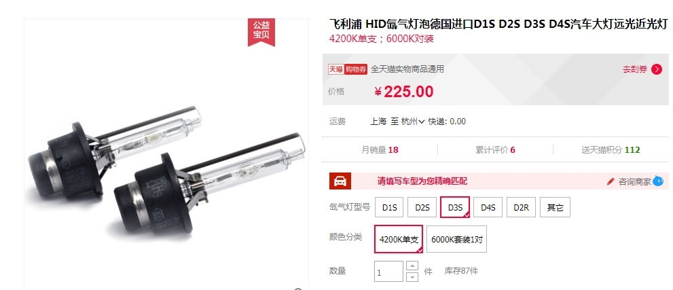Click the 数量 quantity input field
Screen dimensions: 673x290
388,272
